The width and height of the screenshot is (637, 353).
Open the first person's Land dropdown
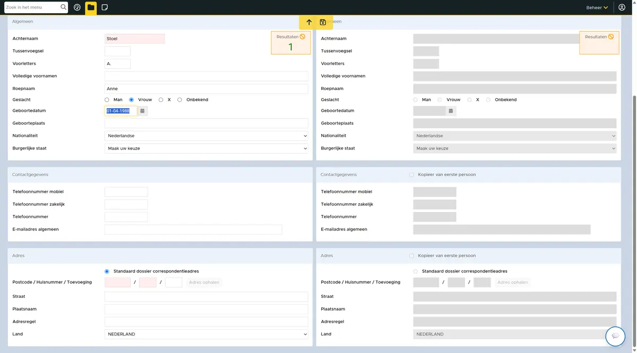[206, 334]
